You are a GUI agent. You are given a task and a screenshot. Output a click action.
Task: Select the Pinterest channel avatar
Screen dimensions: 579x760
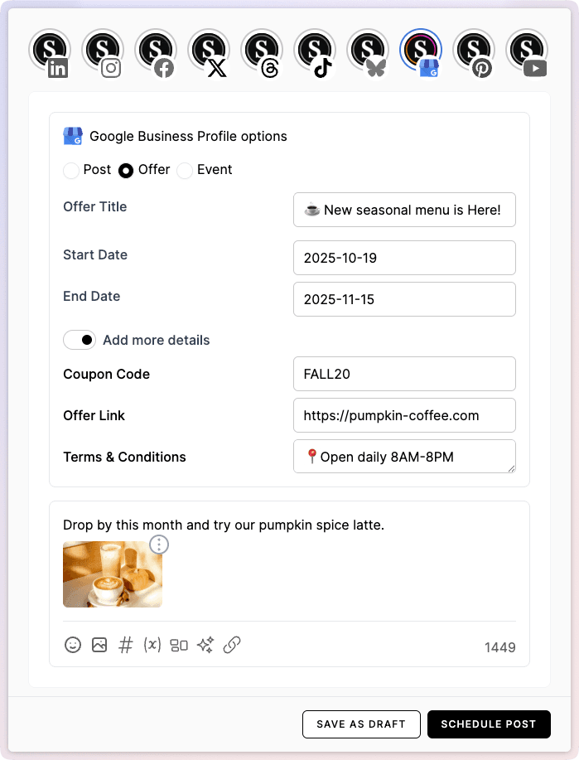473,51
